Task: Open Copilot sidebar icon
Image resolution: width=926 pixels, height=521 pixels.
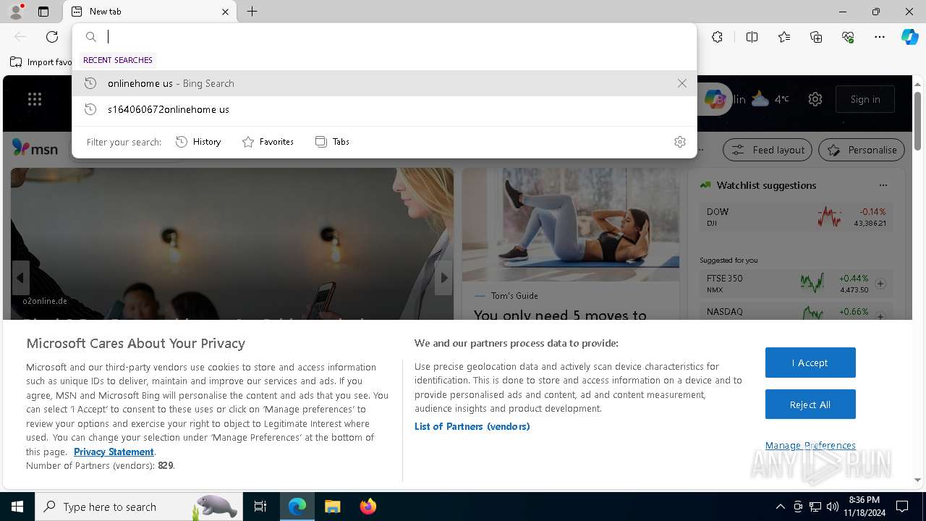Action: pyautogui.click(x=909, y=37)
